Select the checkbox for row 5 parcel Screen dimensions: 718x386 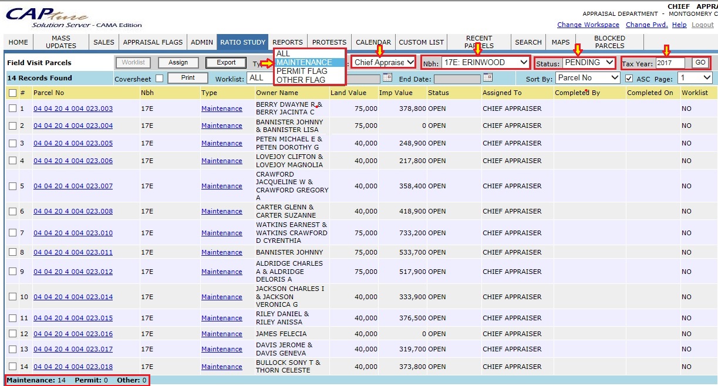pos(12,186)
